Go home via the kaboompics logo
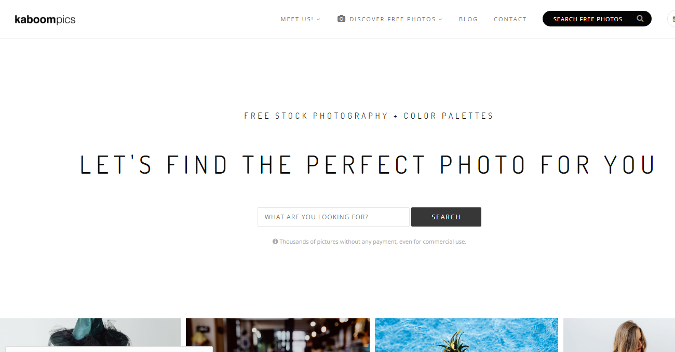Screen dimensions: 675x352 pyautogui.click(x=45, y=20)
